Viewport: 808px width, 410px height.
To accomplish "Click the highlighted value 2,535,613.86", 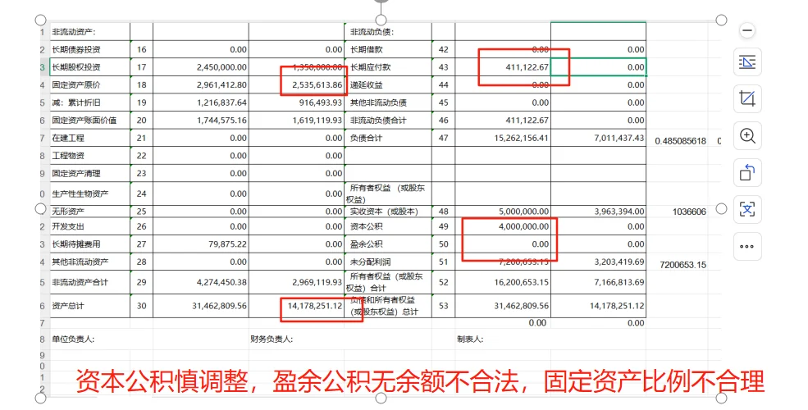I will pyautogui.click(x=317, y=84).
